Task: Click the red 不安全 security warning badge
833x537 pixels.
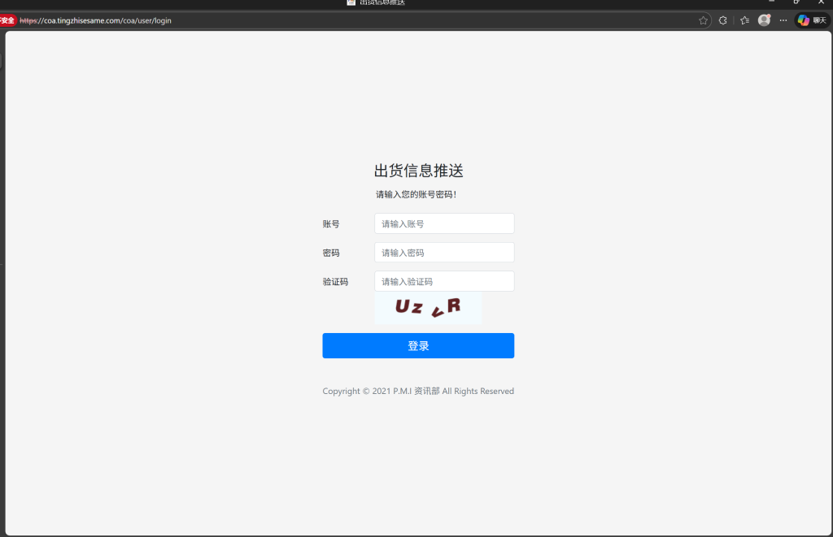Action: pyautogui.click(x=7, y=20)
